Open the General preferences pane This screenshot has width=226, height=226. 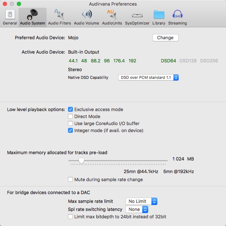10,17
